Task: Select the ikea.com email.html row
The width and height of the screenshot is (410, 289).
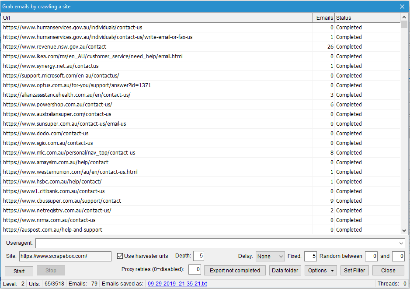Action: click(201, 56)
